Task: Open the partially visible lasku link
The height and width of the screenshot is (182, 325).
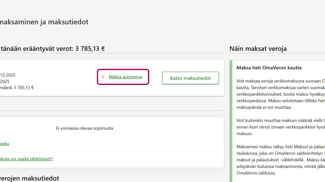Action: coord(4,143)
